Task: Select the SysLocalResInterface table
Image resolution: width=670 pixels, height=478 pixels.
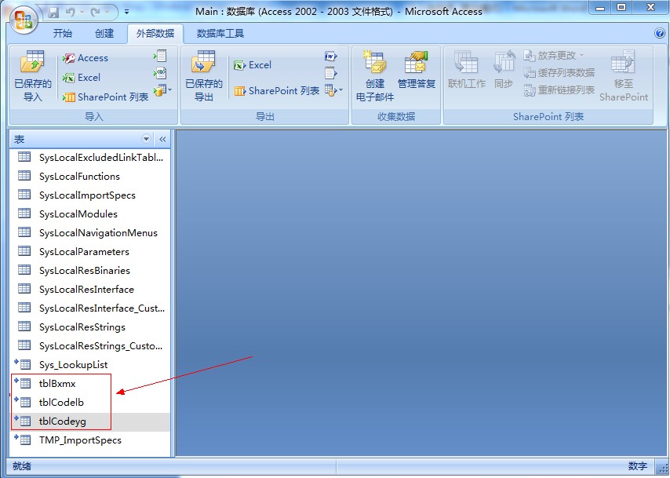Action: (90, 289)
